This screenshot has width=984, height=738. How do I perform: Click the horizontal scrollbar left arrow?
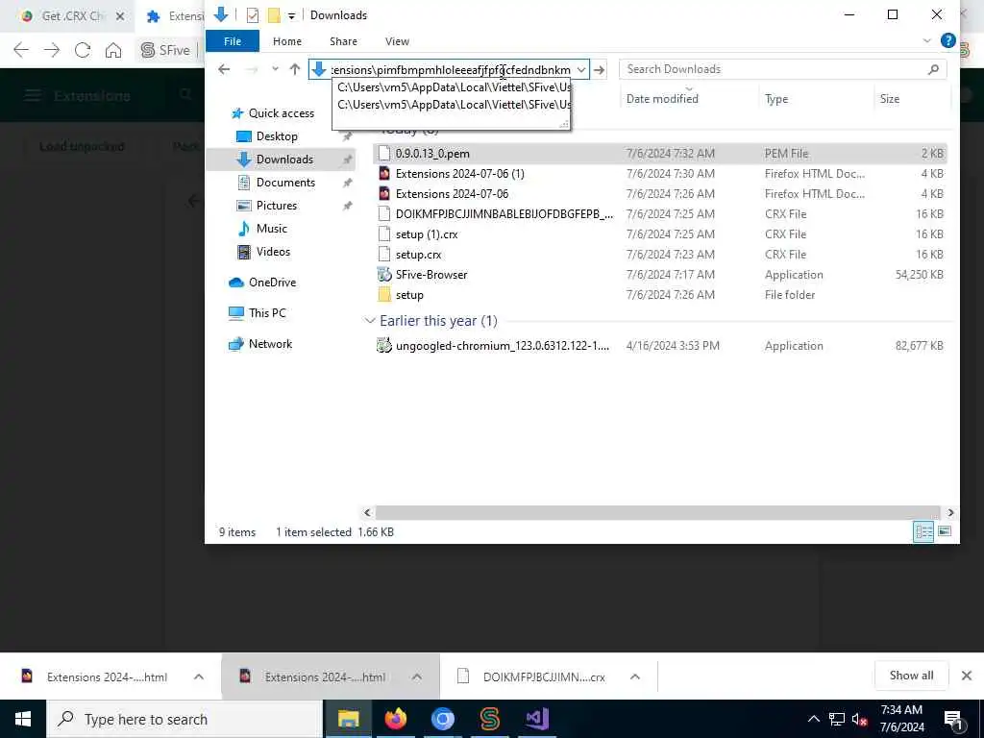click(x=367, y=513)
